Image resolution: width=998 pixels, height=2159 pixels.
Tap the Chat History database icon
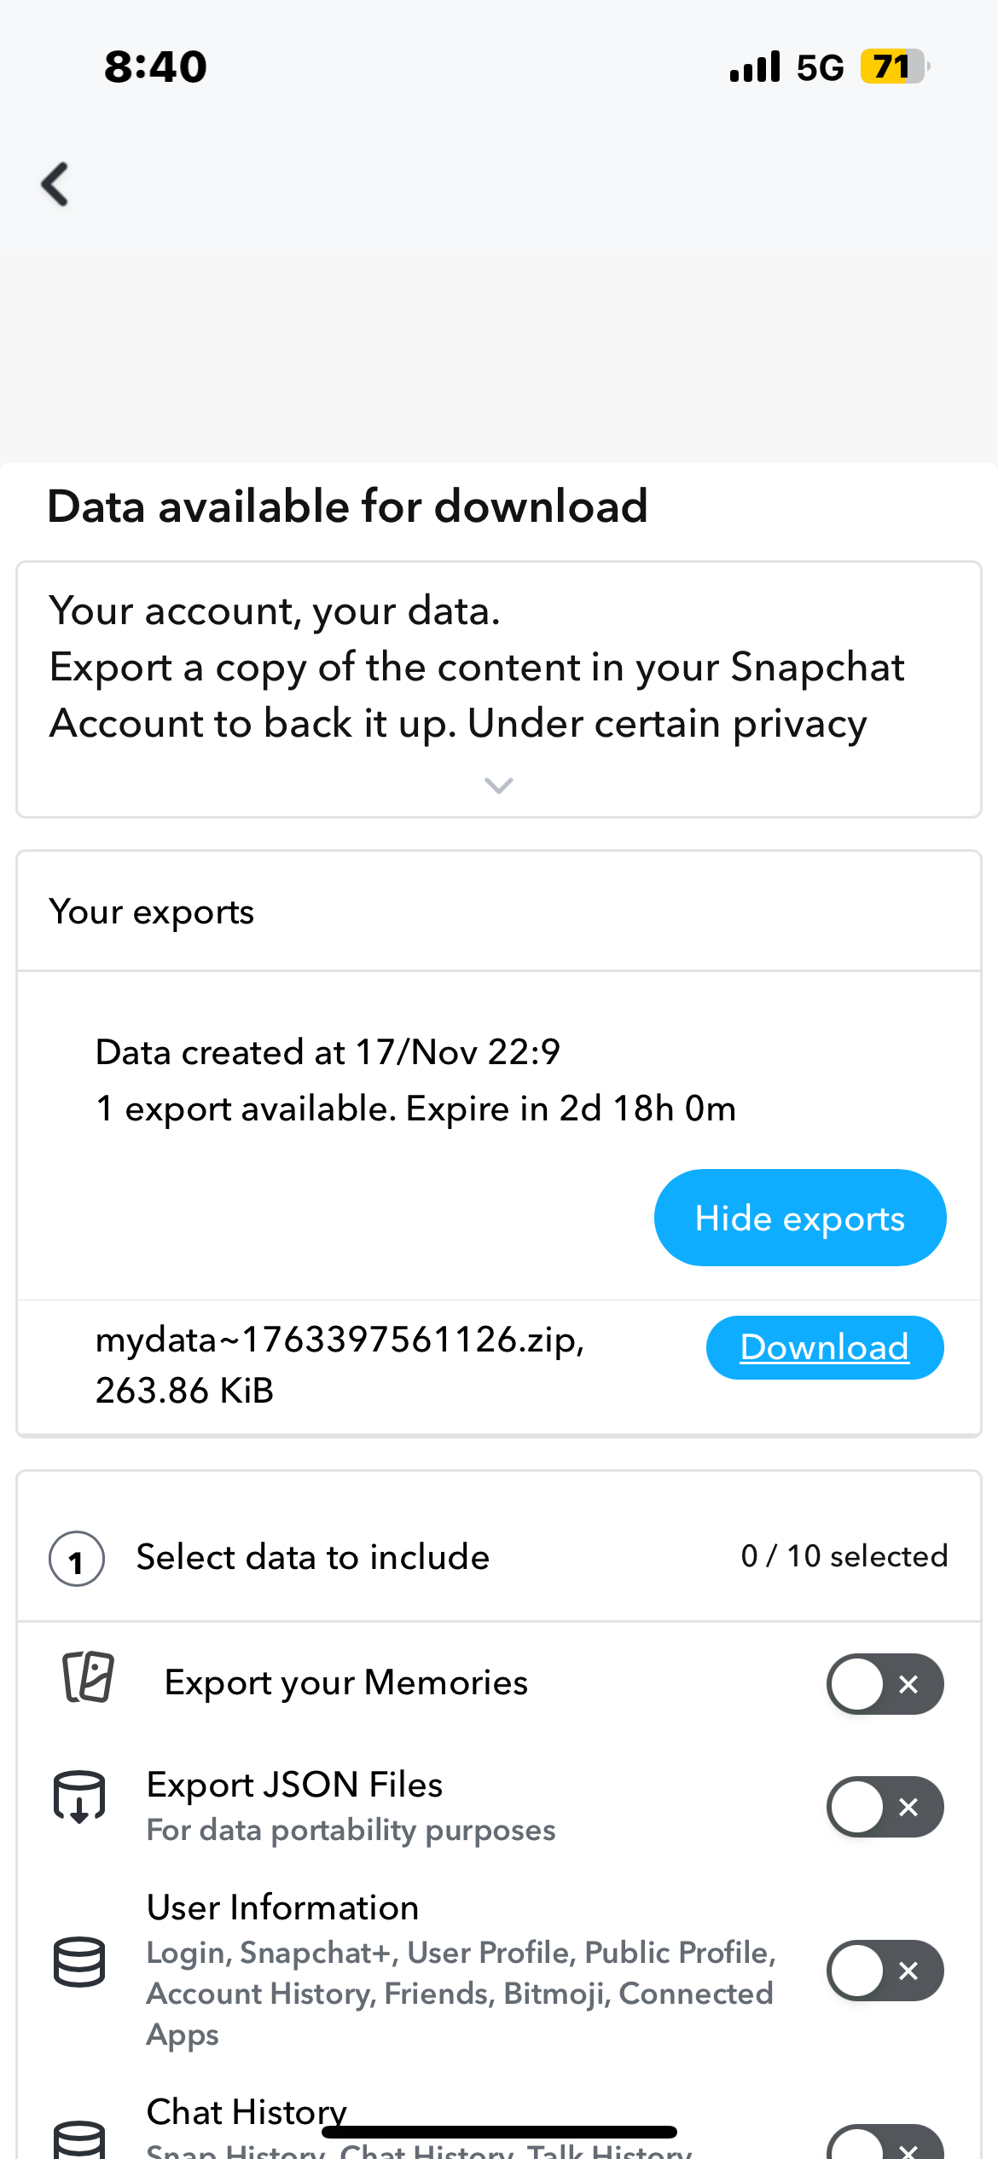pos(79,2140)
